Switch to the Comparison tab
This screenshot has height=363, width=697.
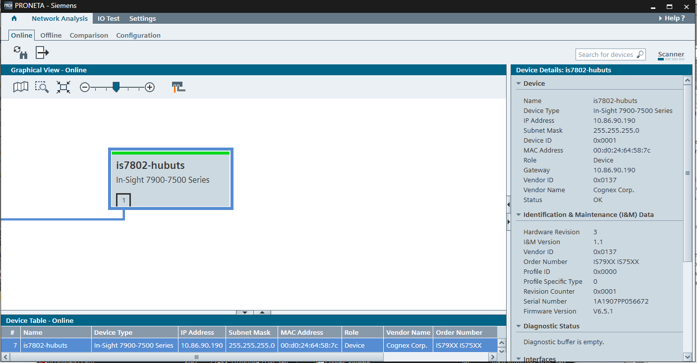[89, 35]
